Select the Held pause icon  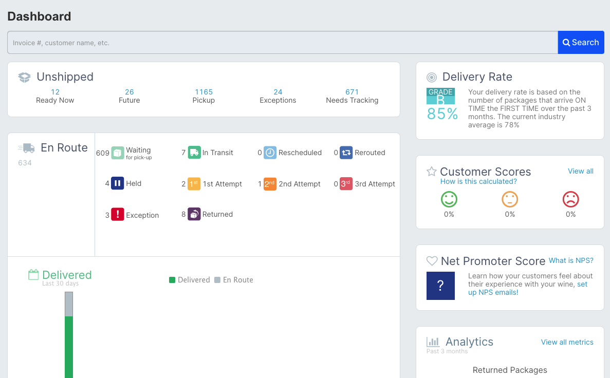tap(118, 183)
